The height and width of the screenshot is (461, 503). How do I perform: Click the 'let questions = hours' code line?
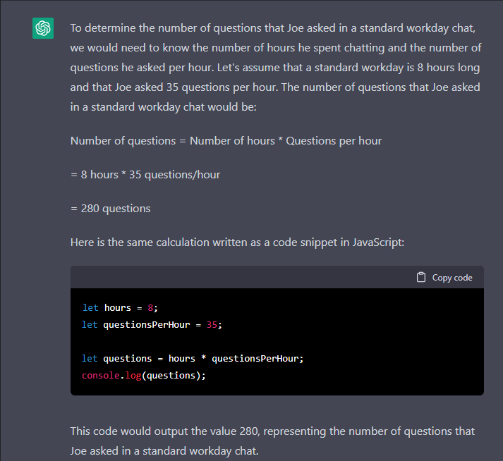(193, 358)
